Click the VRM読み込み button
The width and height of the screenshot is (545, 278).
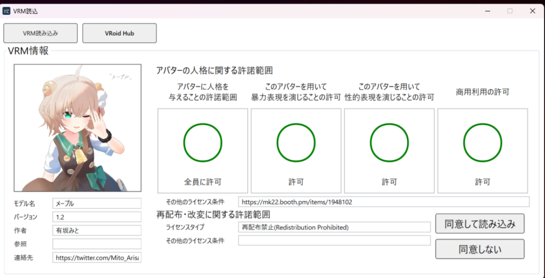click(40, 34)
